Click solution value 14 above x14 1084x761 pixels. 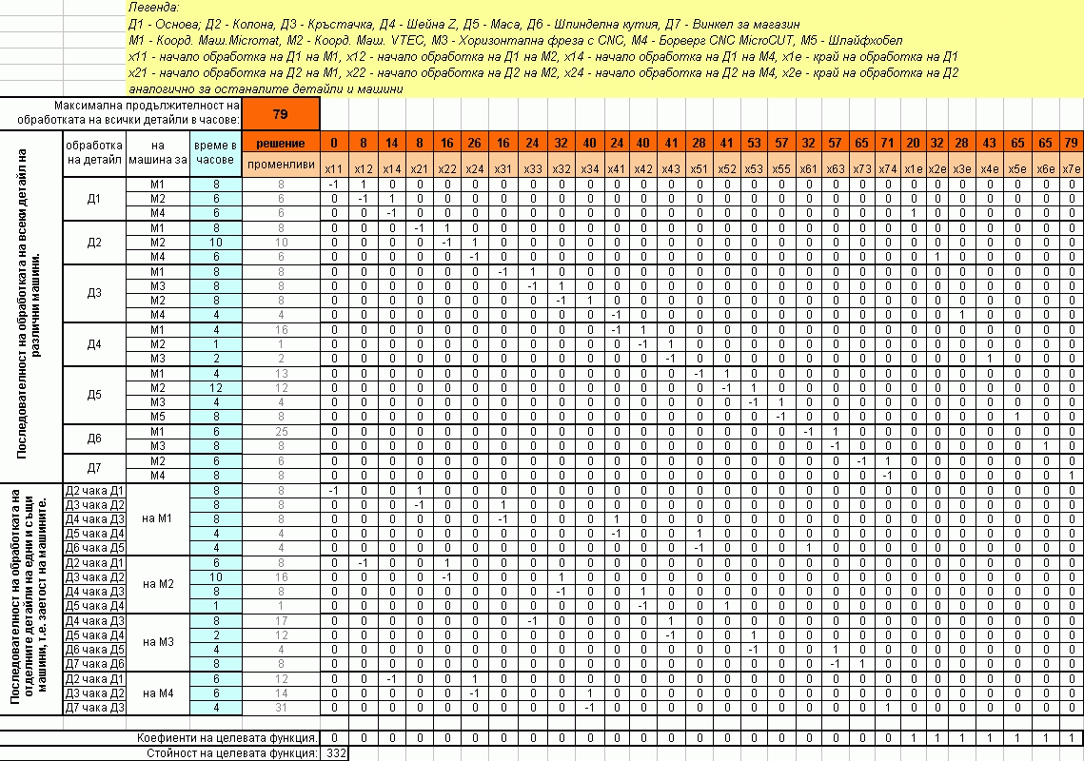[x=392, y=143]
